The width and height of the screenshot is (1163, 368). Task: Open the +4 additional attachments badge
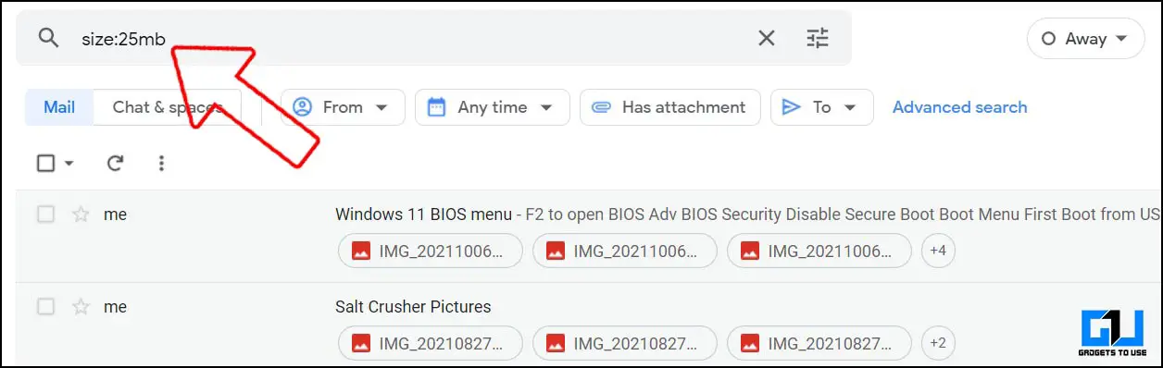click(938, 251)
